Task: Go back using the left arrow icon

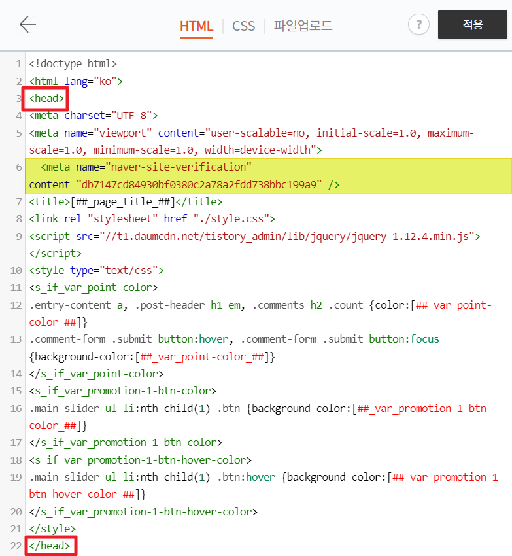Action: [27, 24]
